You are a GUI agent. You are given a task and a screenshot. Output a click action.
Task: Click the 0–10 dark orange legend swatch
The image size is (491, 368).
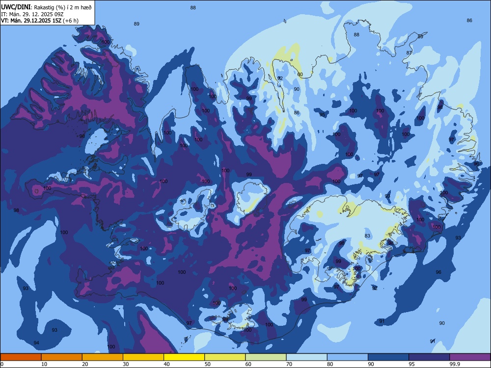21,357
